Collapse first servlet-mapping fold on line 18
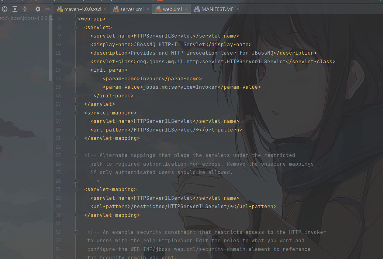Viewport: 383px width, 259px height. click(x=75, y=113)
